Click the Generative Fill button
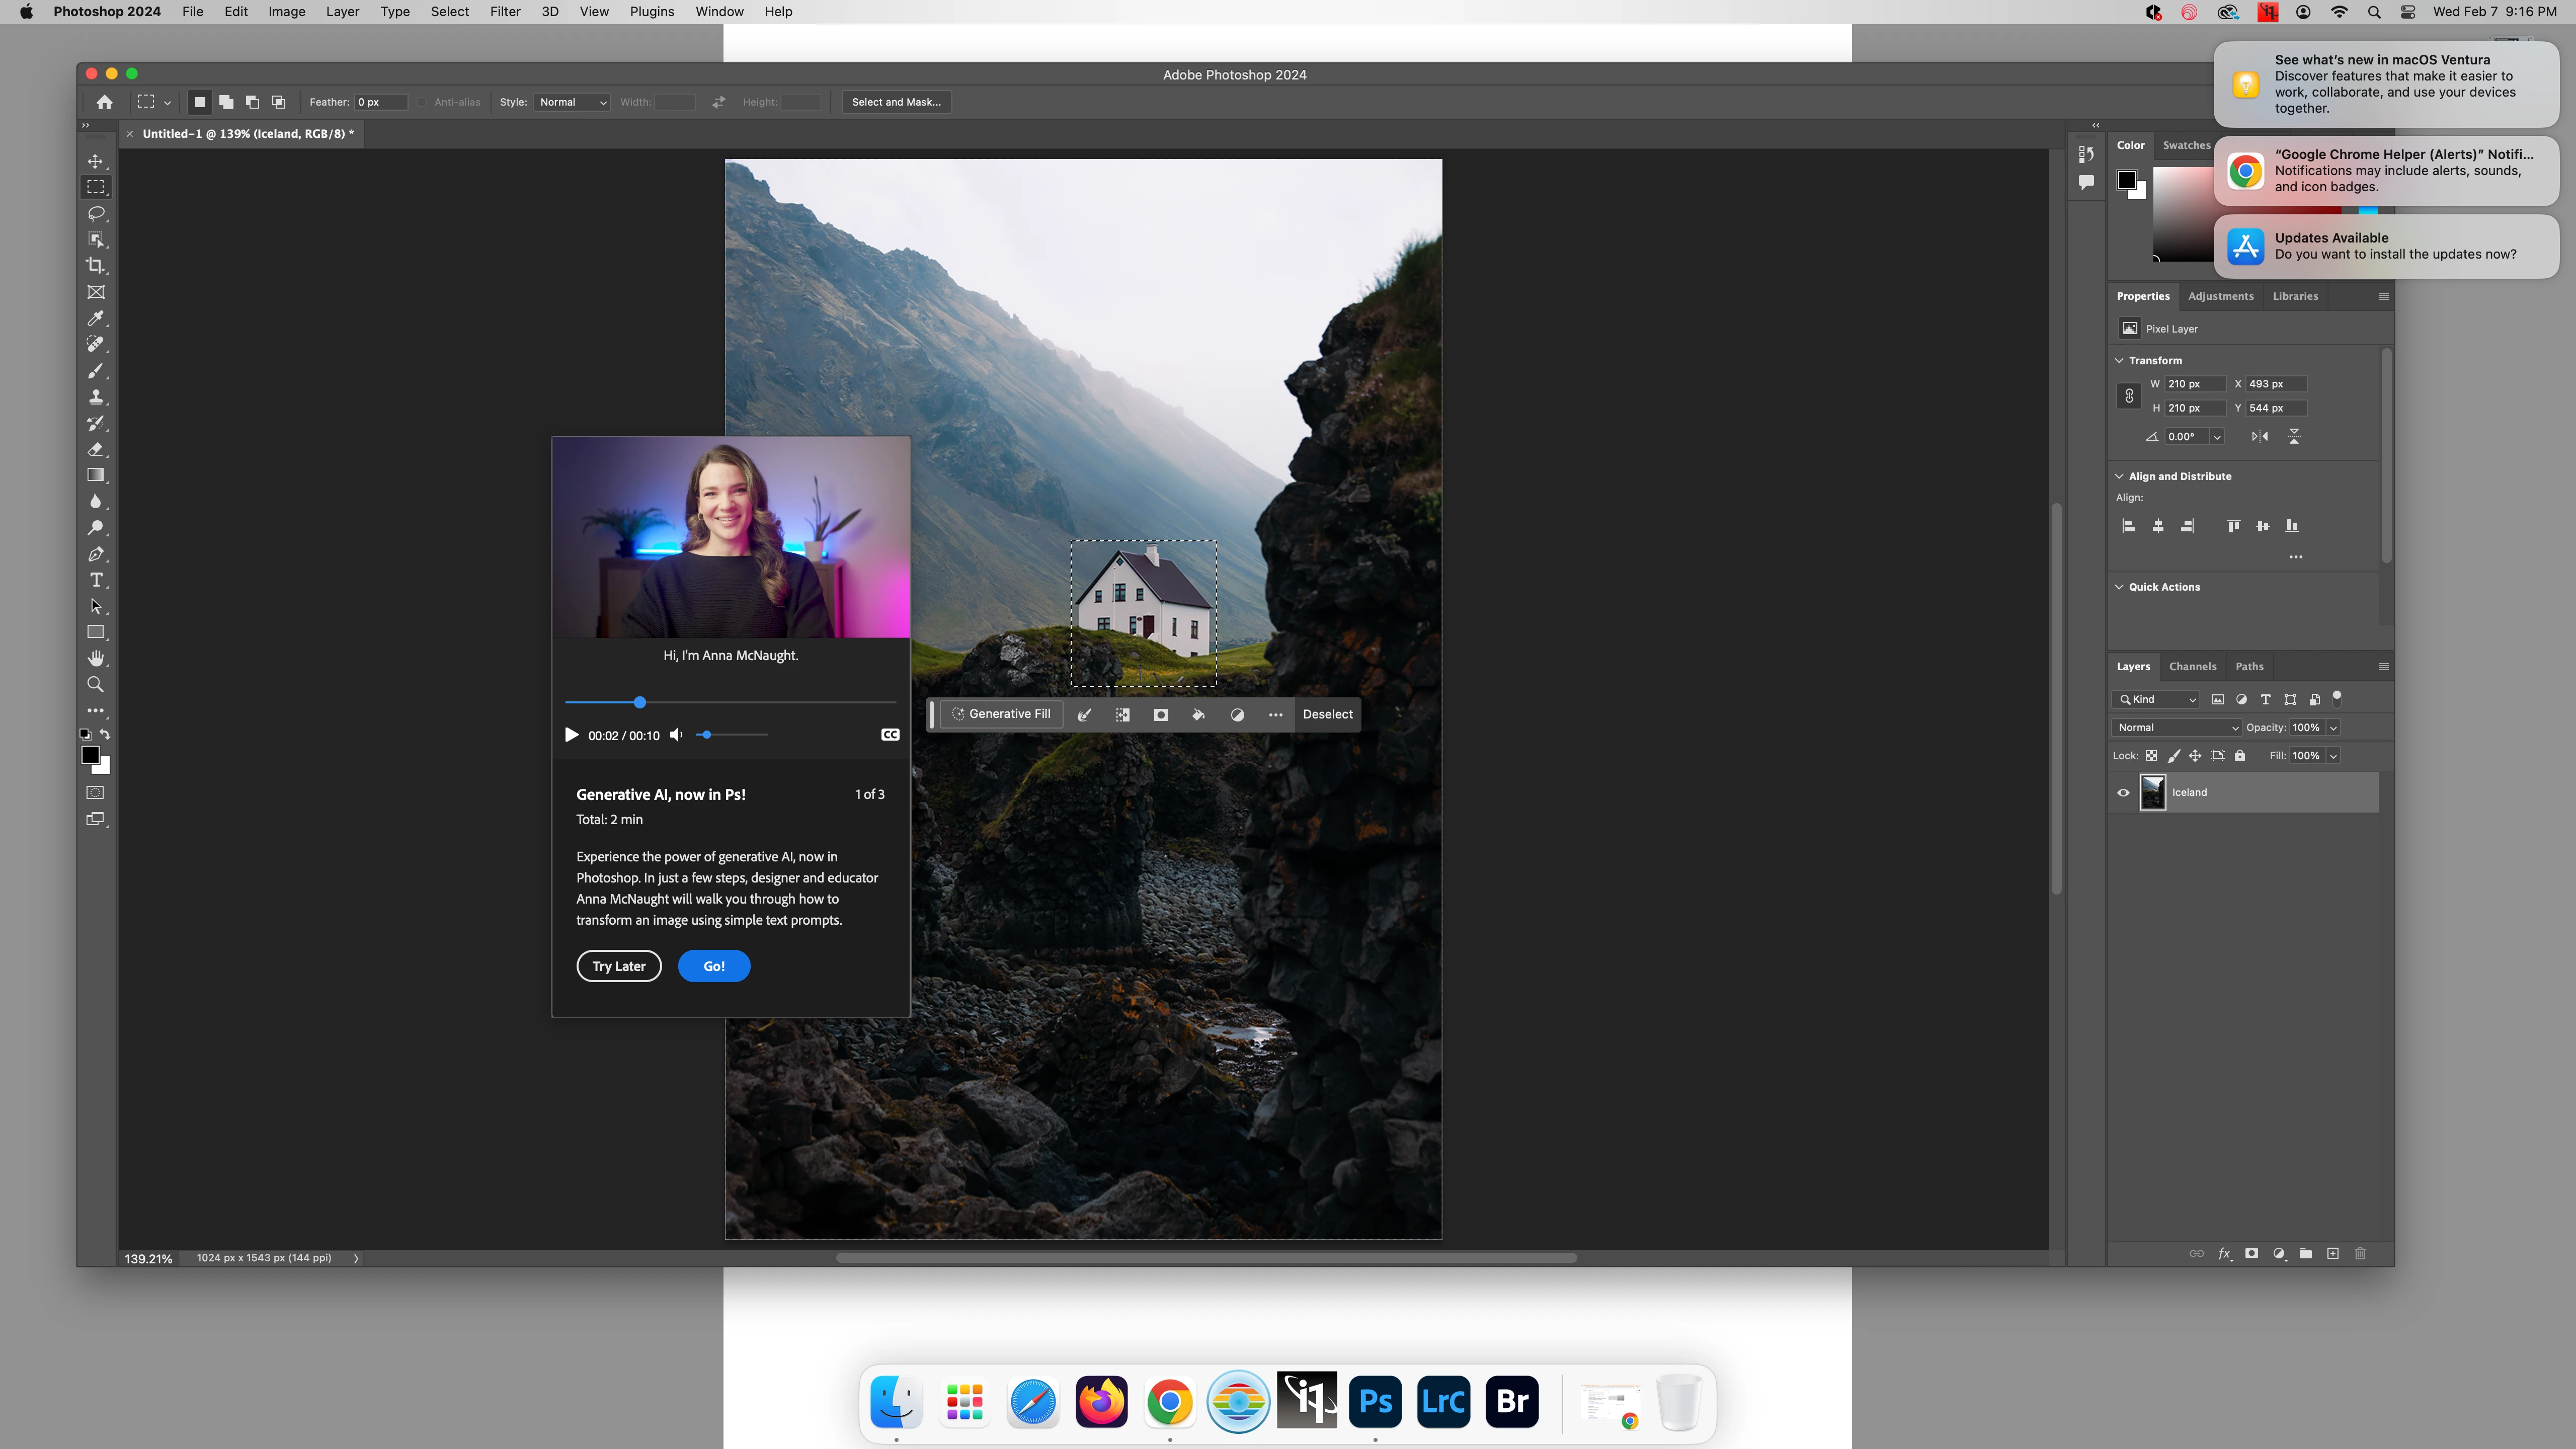The height and width of the screenshot is (1449, 2576). tap(1001, 714)
